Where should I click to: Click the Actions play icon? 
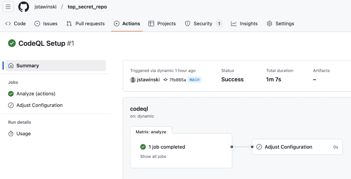(117, 23)
